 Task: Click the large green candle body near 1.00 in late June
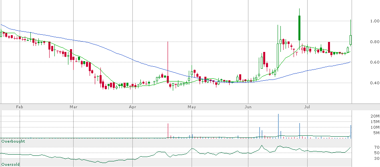300,28
